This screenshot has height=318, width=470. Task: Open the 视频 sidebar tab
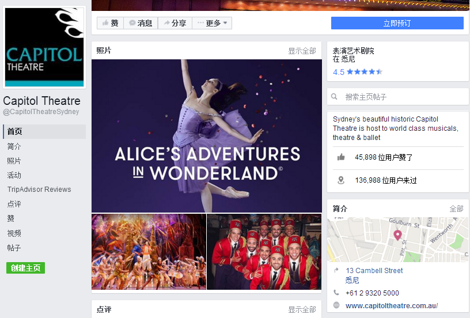tap(14, 233)
